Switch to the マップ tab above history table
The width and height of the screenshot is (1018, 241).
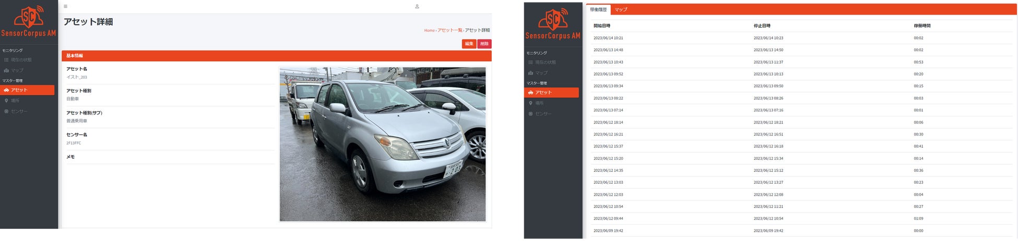[621, 9]
